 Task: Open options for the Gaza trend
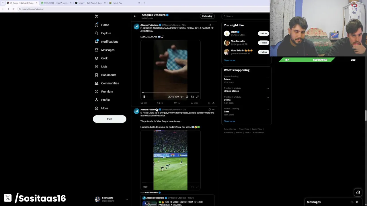point(268,109)
